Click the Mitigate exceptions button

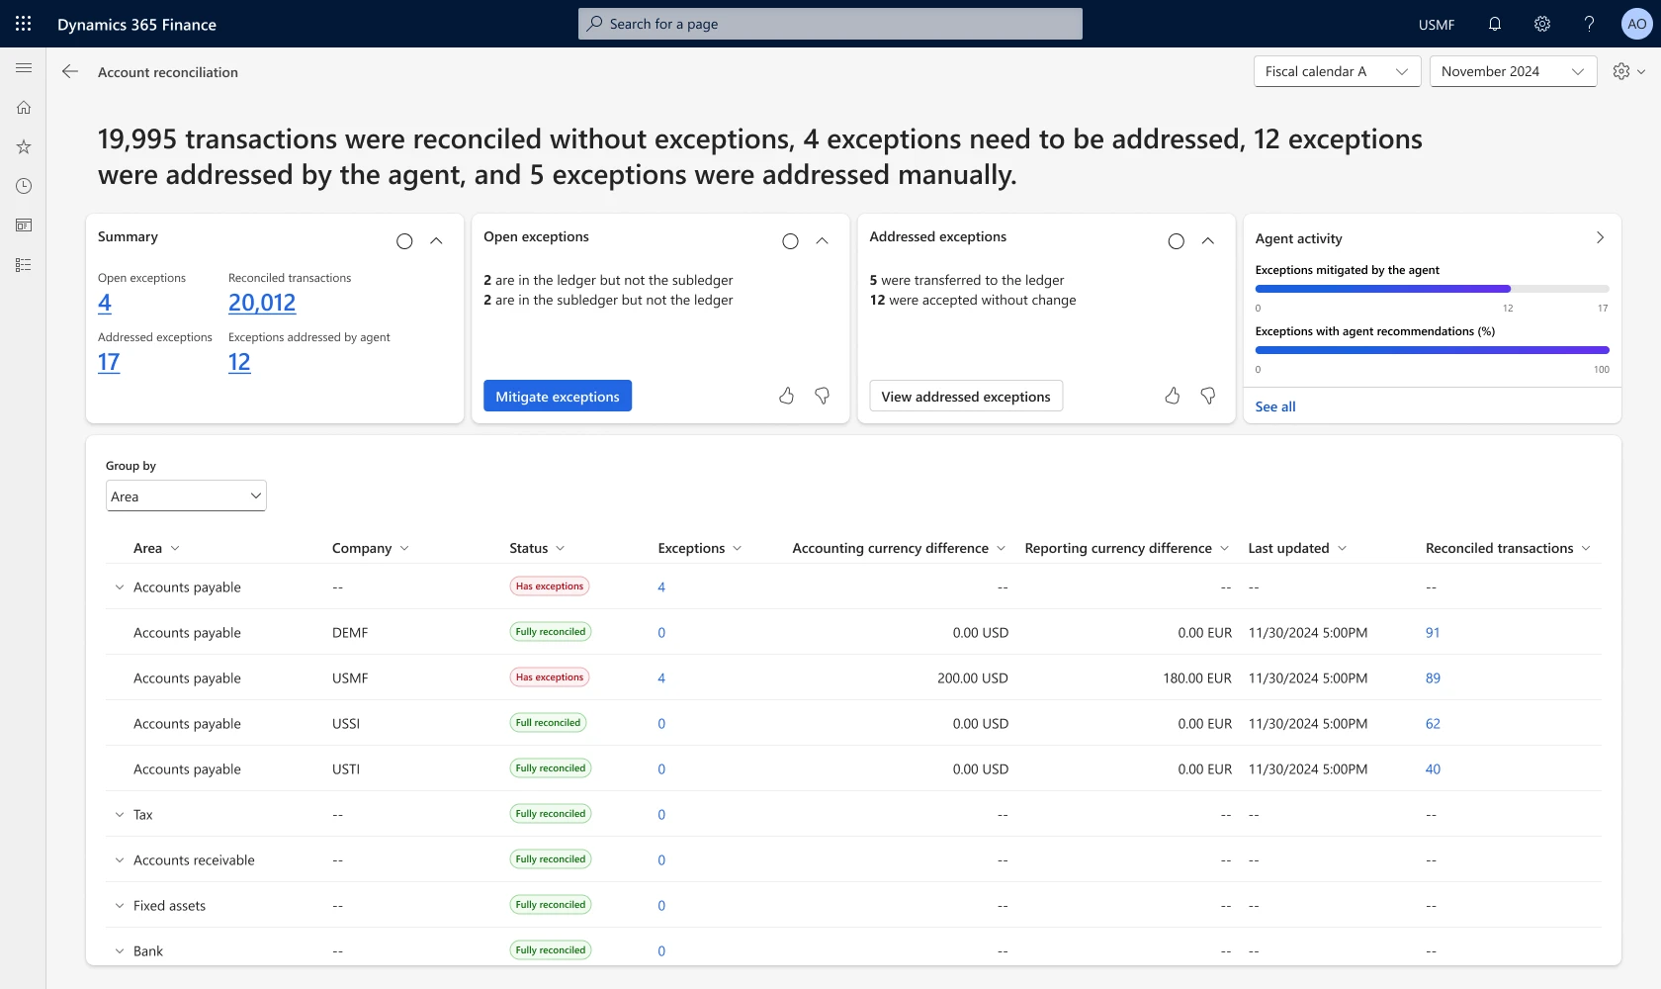point(557,396)
